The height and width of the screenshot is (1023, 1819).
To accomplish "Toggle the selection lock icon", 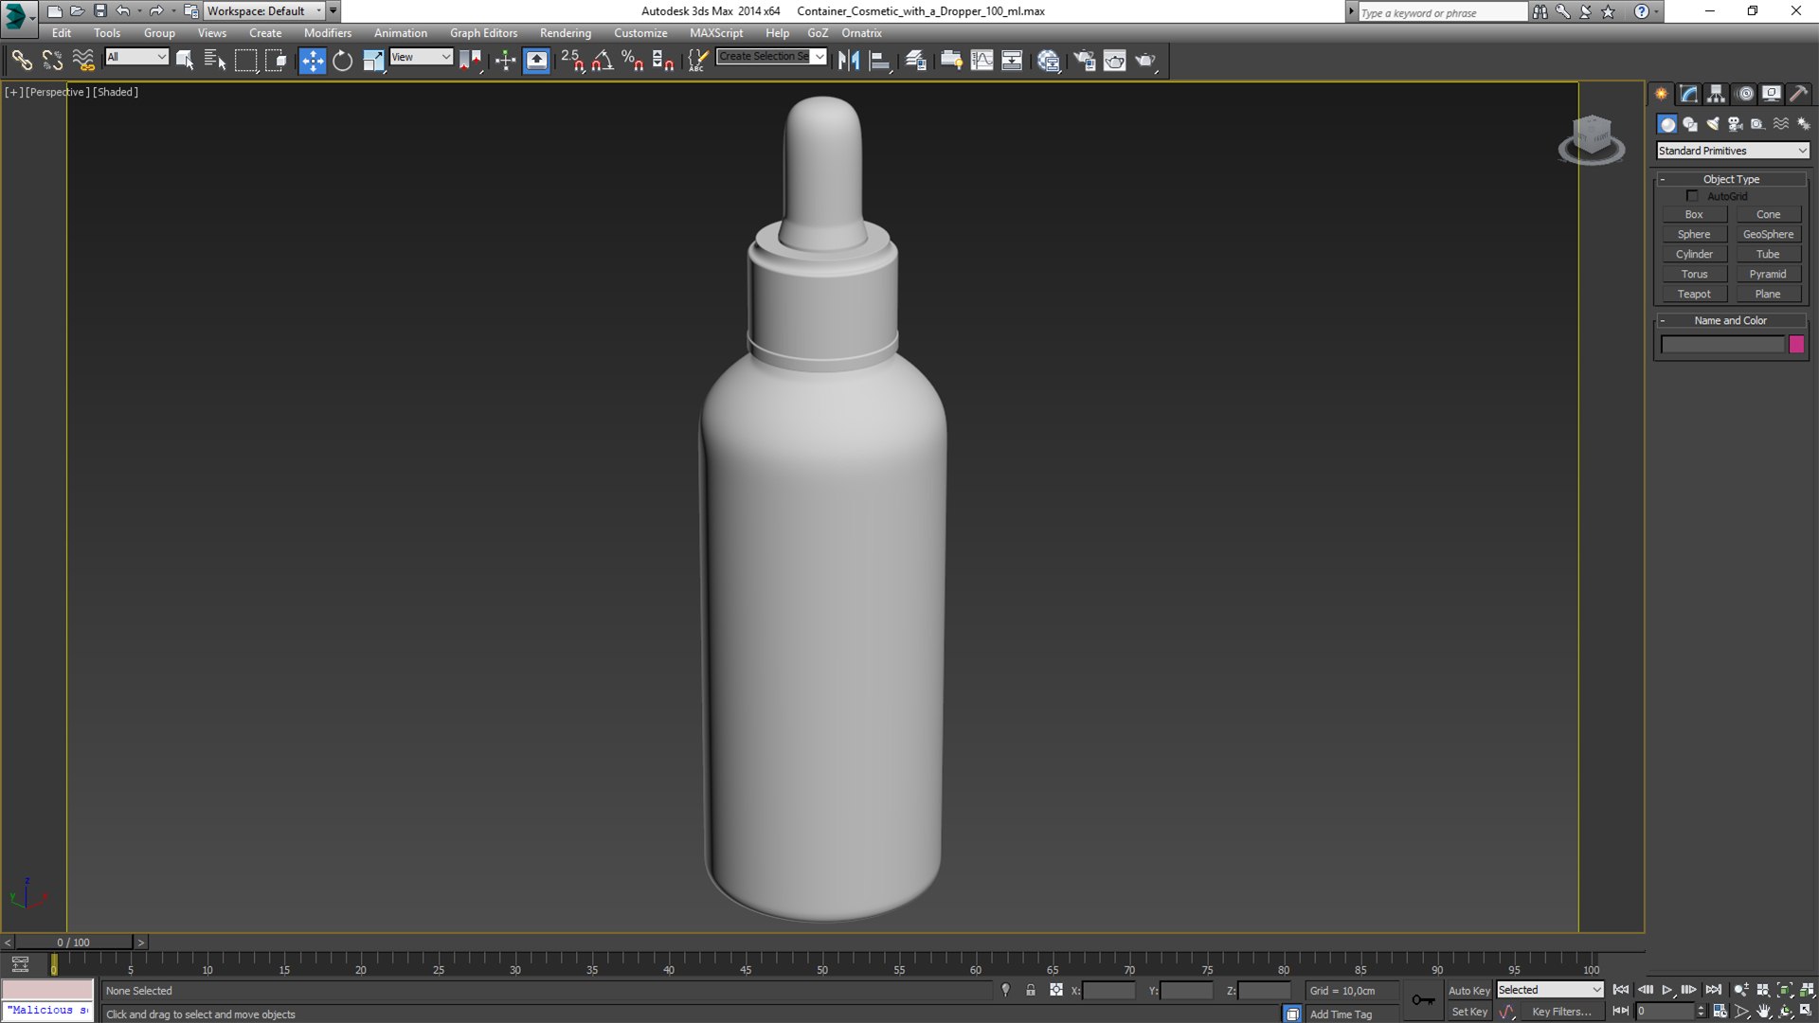I will tap(1031, 991).
